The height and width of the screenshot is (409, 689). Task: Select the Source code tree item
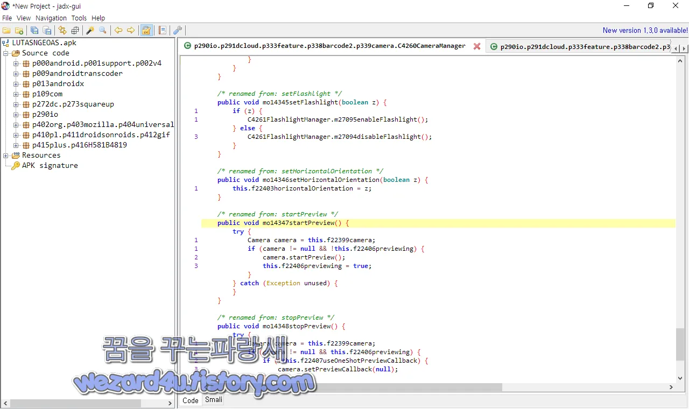coord(46,53)
